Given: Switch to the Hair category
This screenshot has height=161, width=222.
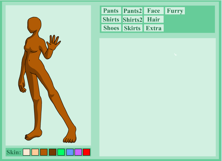Looking at the screenshot, I should coord(153,19).
